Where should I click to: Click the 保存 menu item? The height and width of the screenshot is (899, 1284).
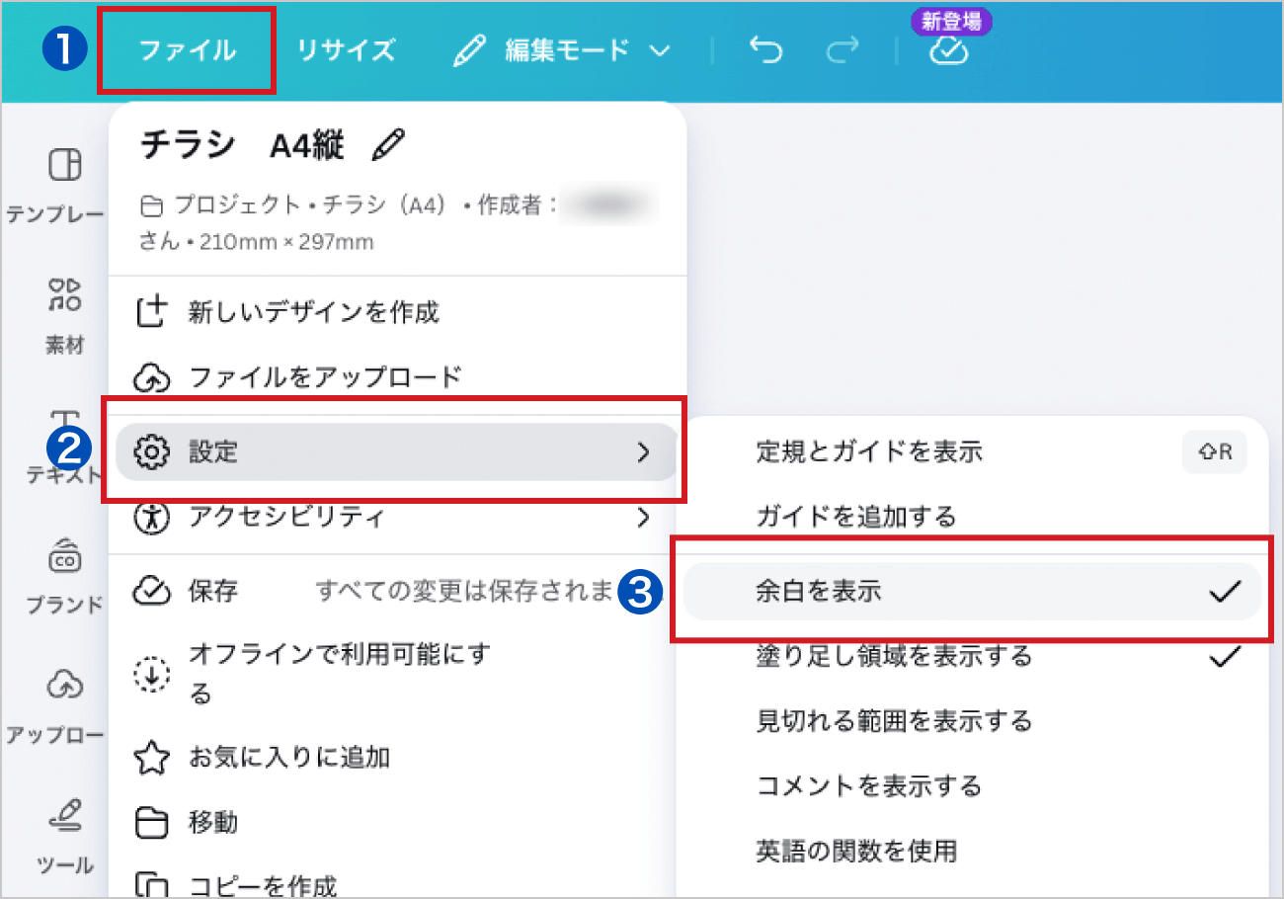[x=397, y=591]
